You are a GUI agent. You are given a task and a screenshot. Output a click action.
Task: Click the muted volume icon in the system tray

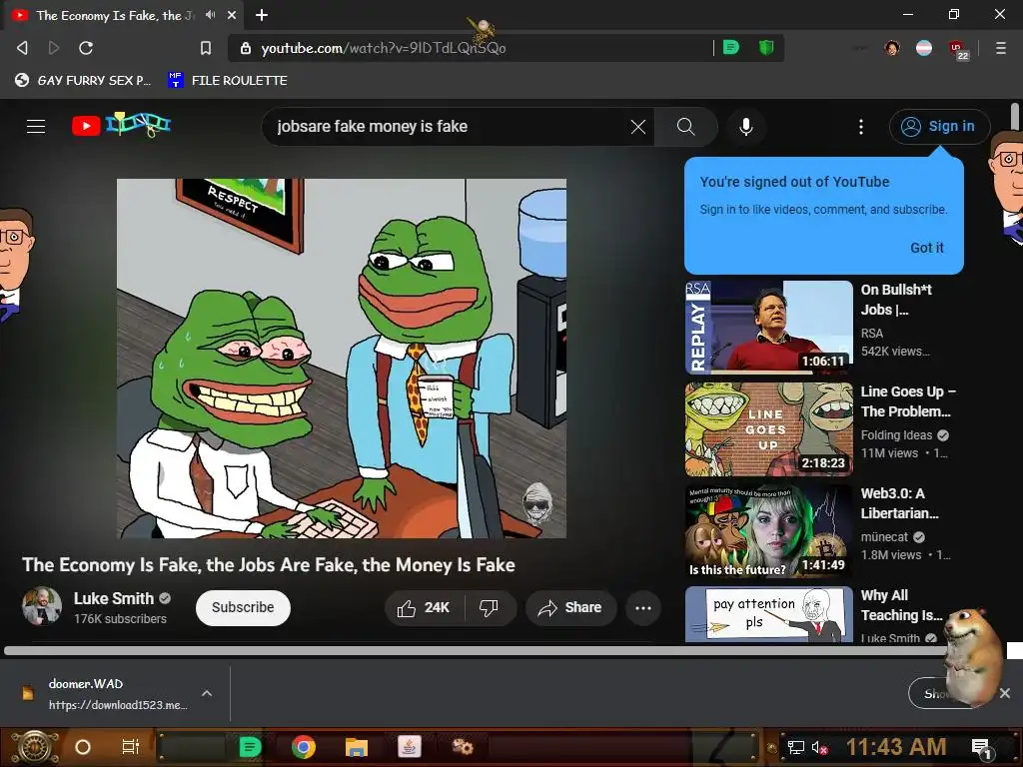click(819, 747)
